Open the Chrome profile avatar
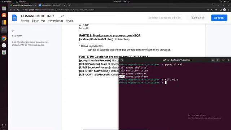231x130 pixels. [225, 10]
